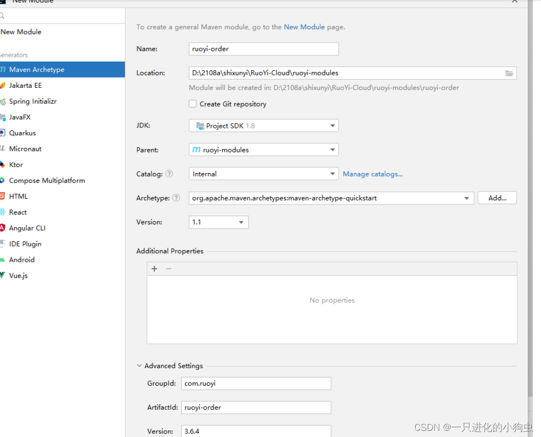Viewport: 541px width, 437px height.
Task: Select the Spring Initializr generator
Action: coord(63,101)
